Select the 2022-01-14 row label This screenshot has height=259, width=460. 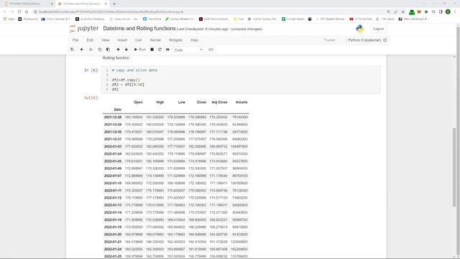click(113, 212)
